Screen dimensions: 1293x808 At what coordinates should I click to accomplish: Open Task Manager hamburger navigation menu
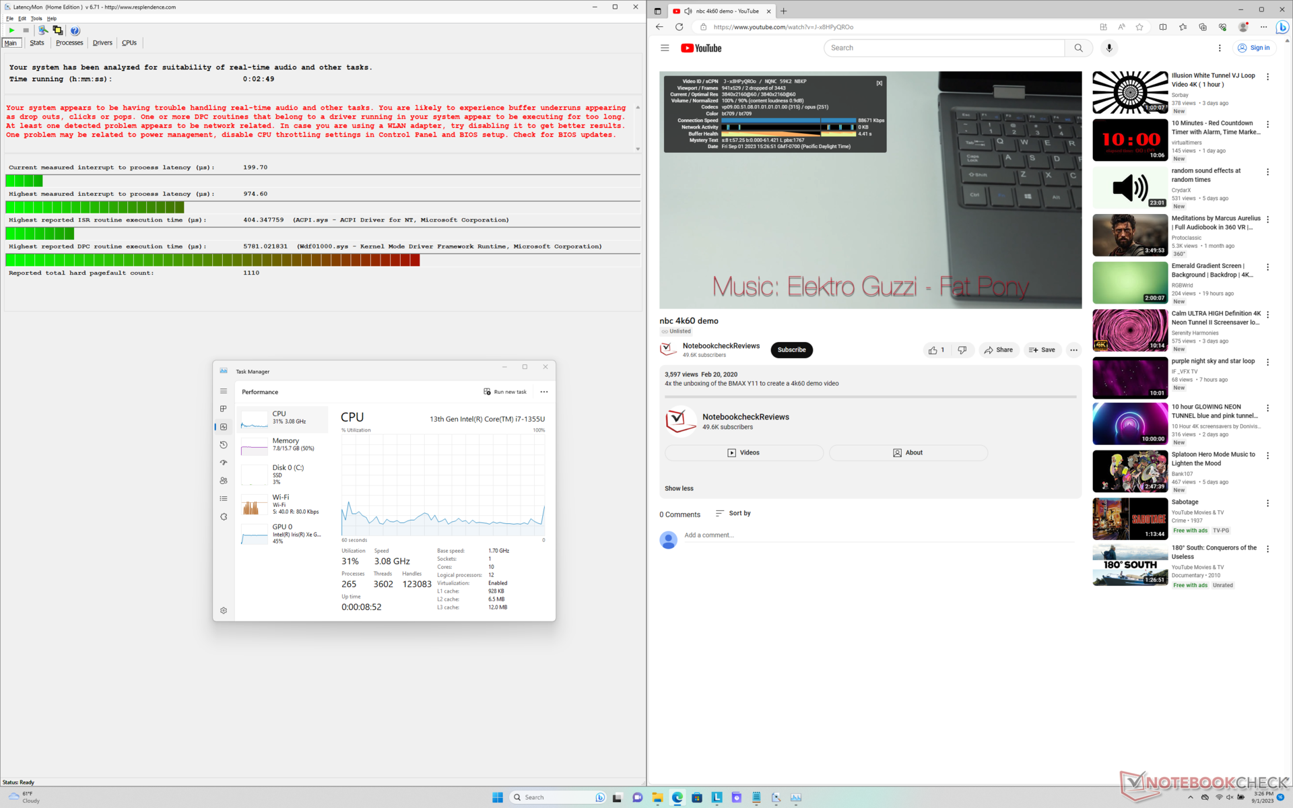(x=224, y=391)
